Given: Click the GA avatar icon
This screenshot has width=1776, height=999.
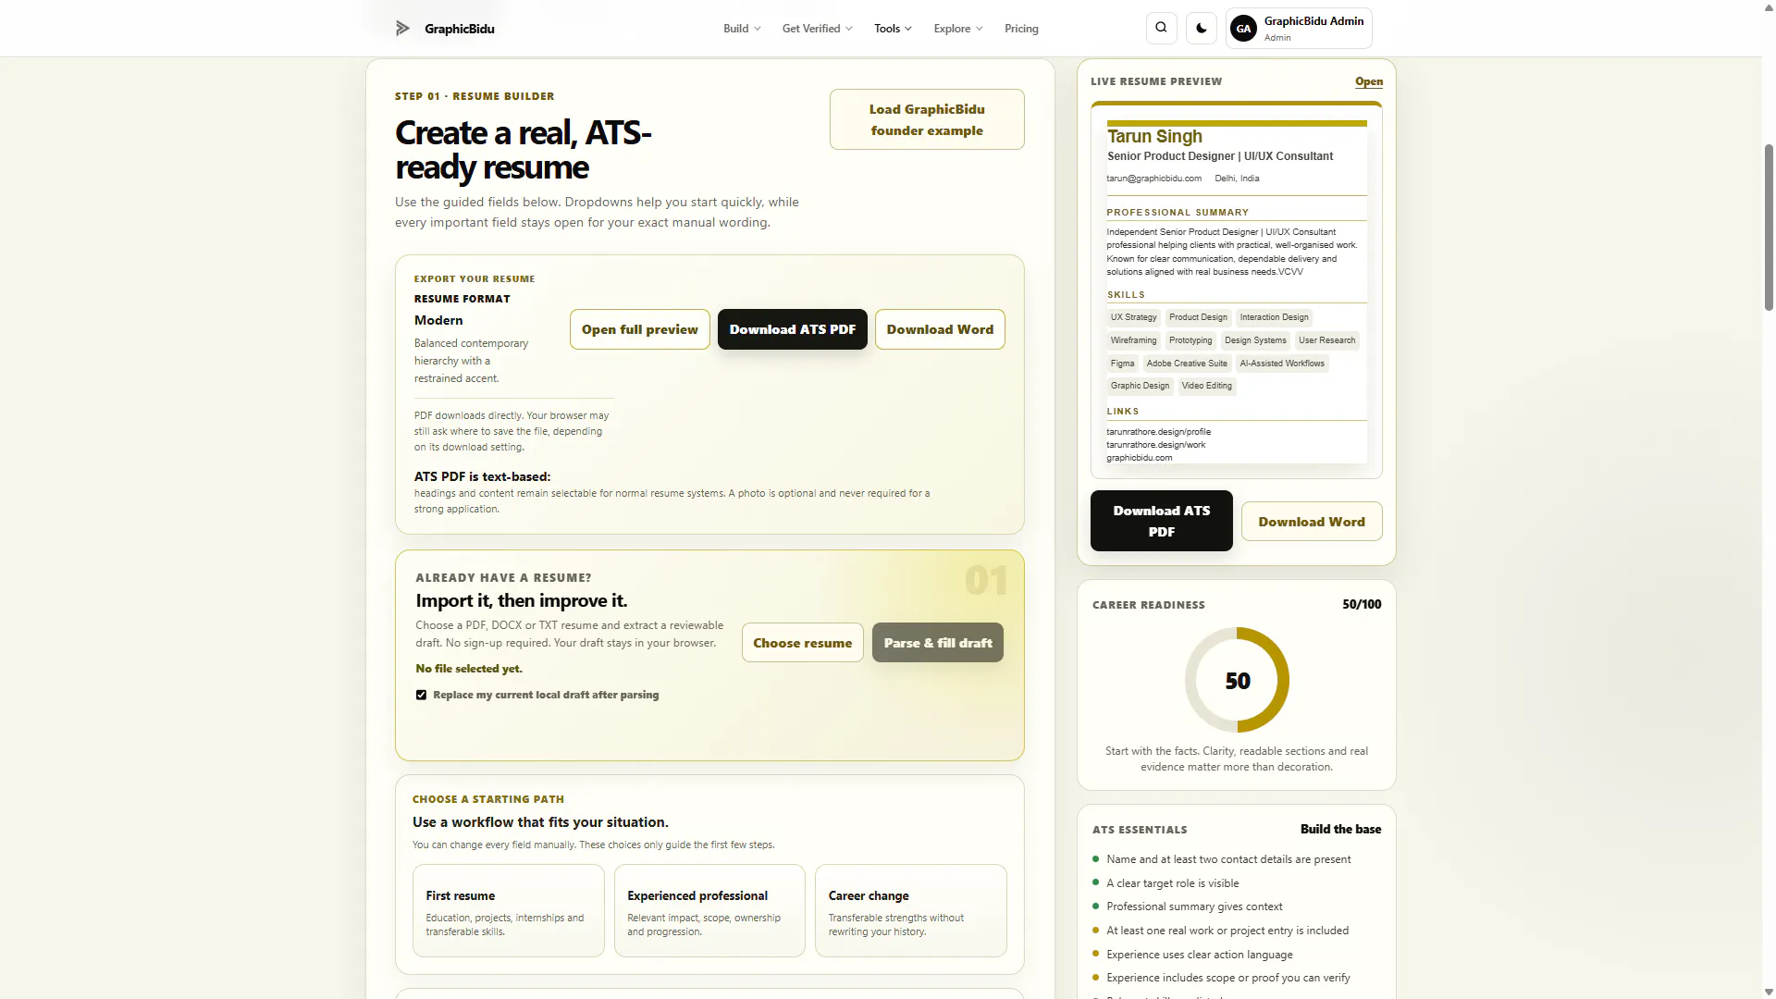Looking at the screenshot, I should (1244, 29).
